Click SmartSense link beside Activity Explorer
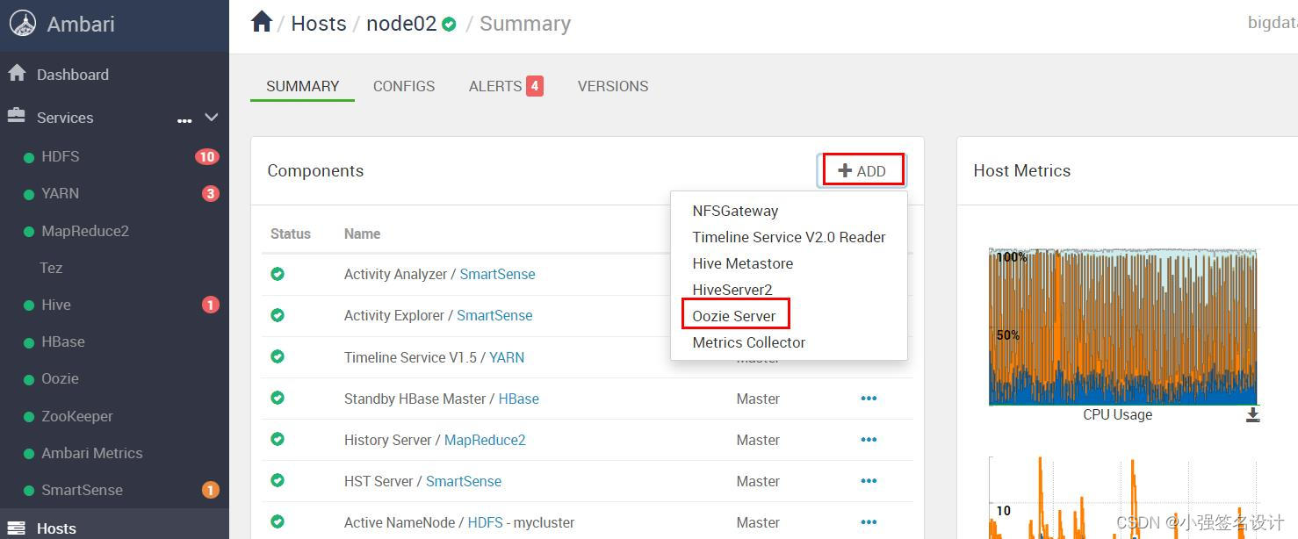This screenshot has height=539, width=1298. coord(494,315)
